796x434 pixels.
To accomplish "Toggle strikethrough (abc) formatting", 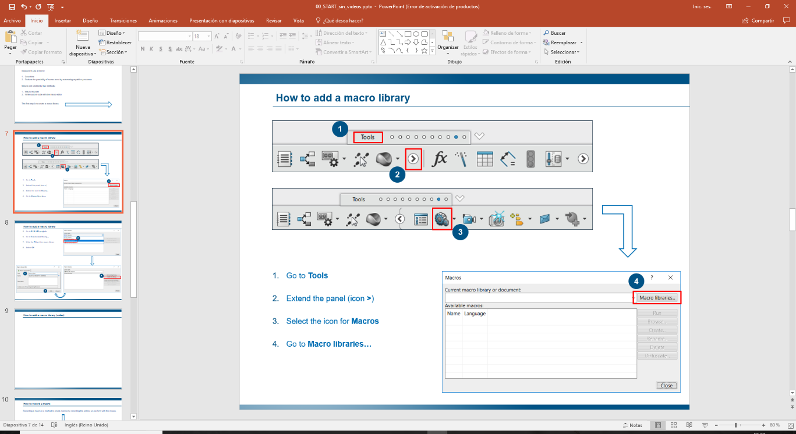I will coord(180,48).
